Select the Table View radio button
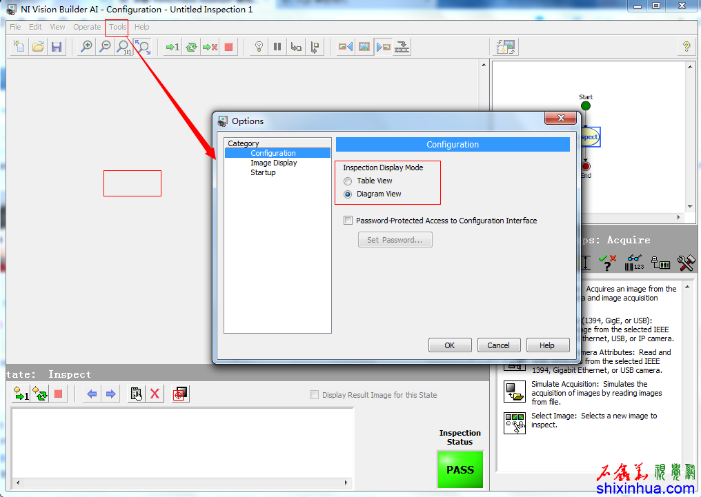This screenshot has width=701, height=497. (348, 181)
